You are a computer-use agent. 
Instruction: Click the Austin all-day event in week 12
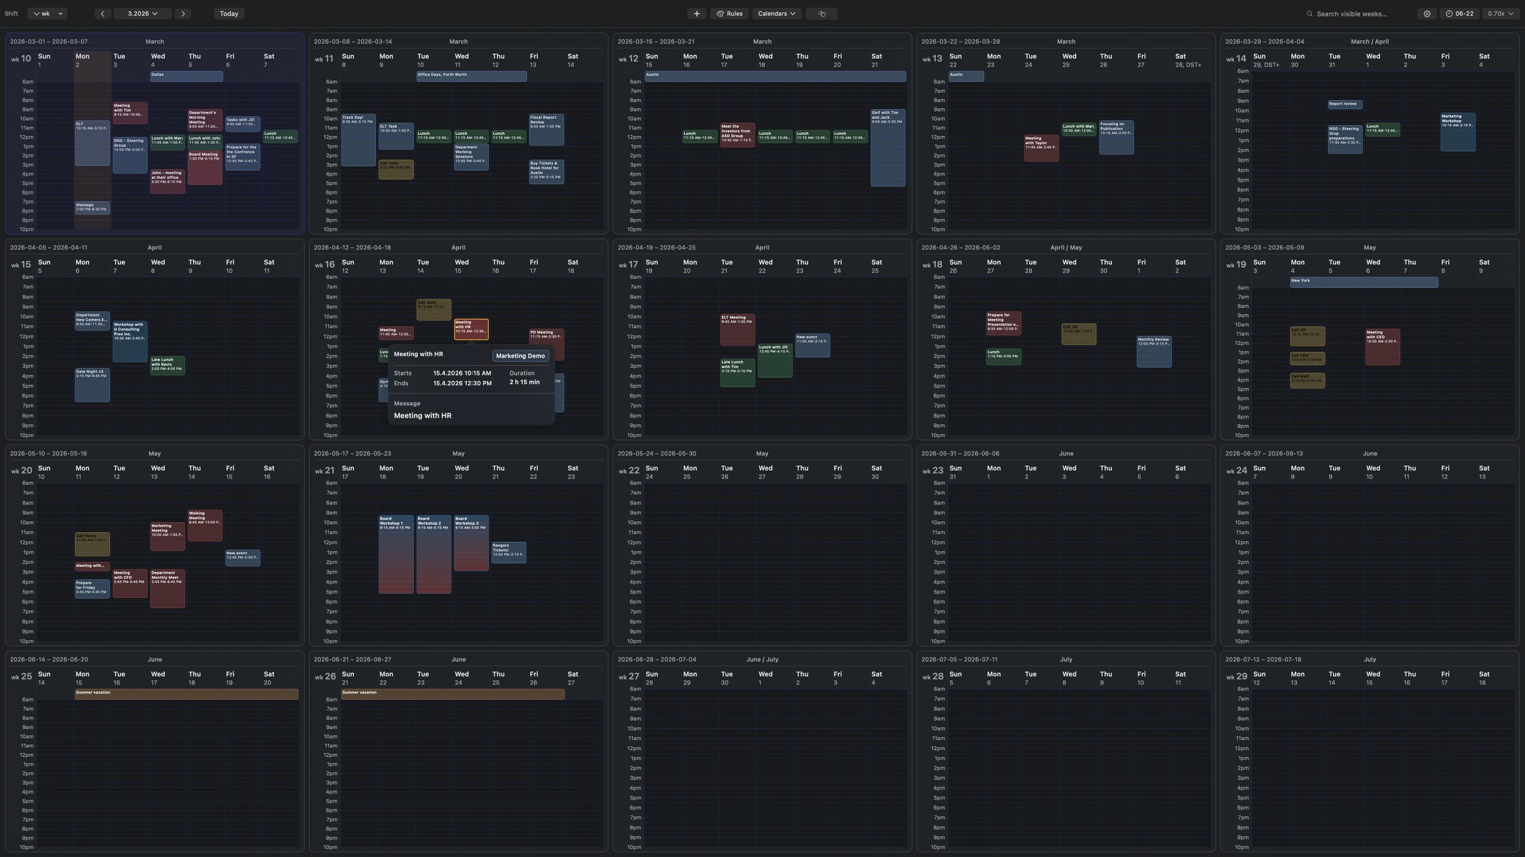pyautogui.click(x=775, y=76)
